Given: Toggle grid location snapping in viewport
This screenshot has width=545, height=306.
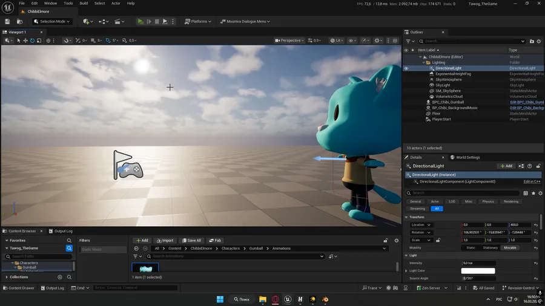Looking at the screenshot, I should pos(93,41).
